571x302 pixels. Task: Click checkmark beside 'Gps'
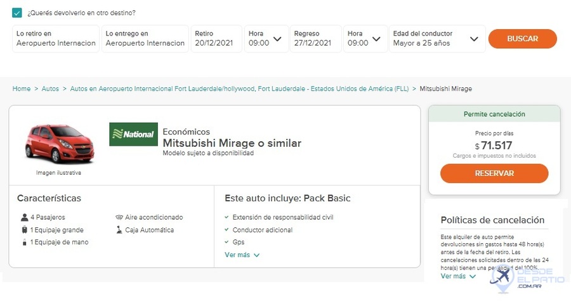pyautogui.click(x=226, y=242)
